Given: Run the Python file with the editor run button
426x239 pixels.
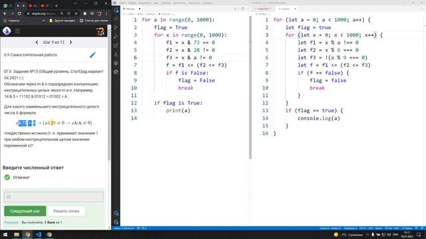Looking at the screenshot, I should [x=235, y=9].
